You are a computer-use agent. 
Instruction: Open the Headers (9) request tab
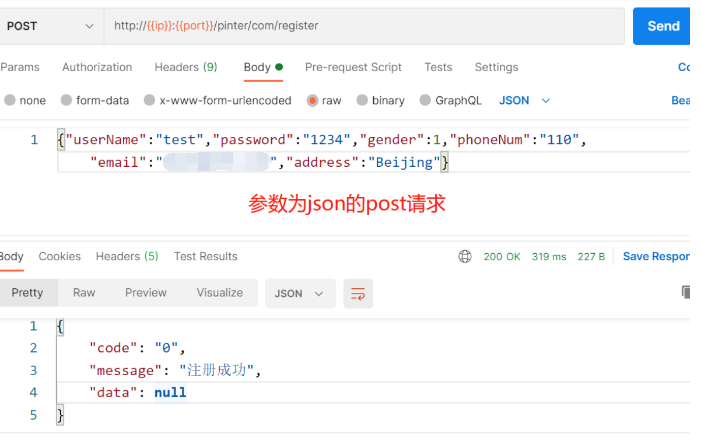click(185, 67)
